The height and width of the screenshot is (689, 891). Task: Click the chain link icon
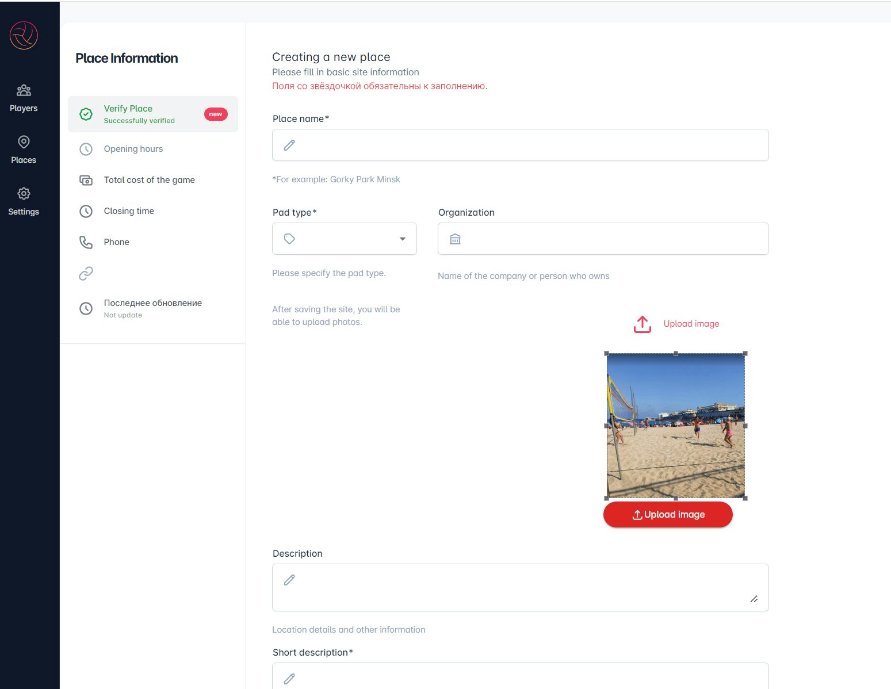tap(86, 273)
